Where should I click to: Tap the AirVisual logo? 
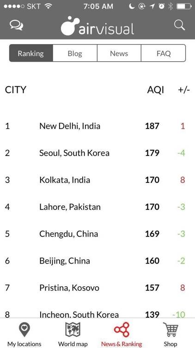[97, 26]
